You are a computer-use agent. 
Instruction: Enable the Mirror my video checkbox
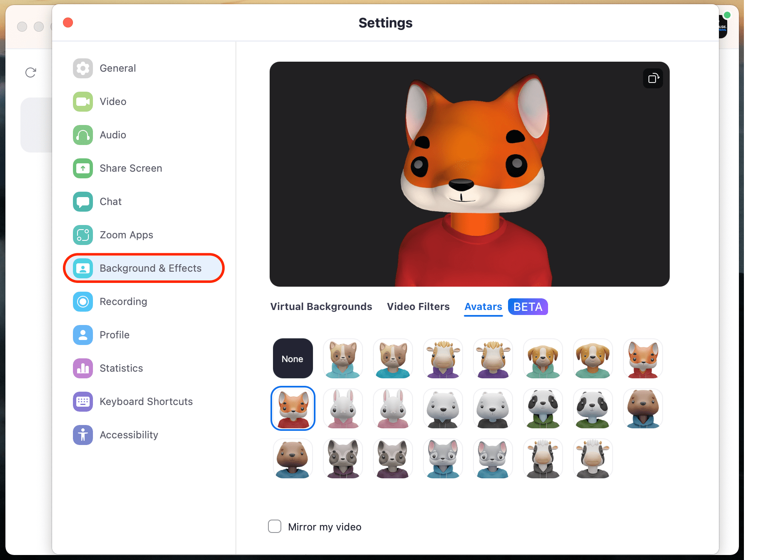pyautogui.click(x=275, y=526)
